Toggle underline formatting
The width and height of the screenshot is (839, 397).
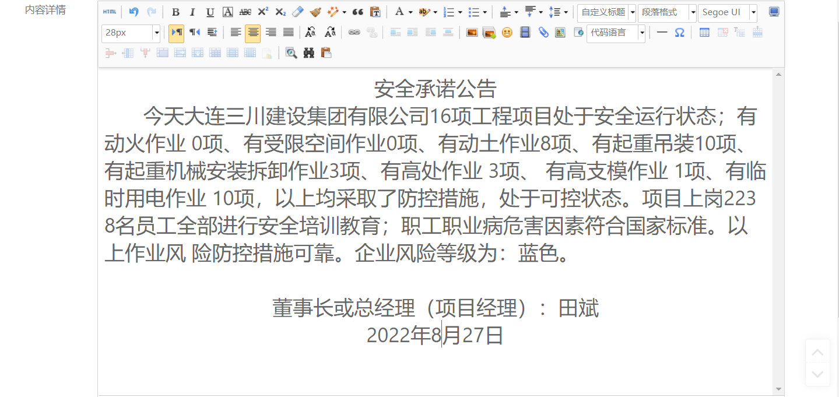(210, 12)
